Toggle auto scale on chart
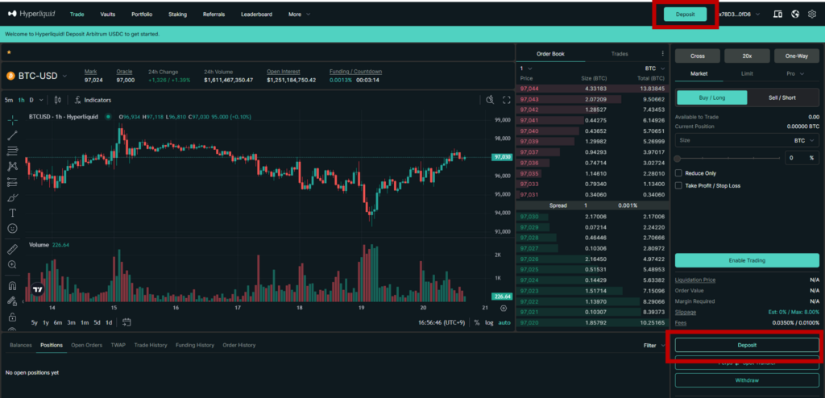The image size is (825, 398). pos(504,322)
